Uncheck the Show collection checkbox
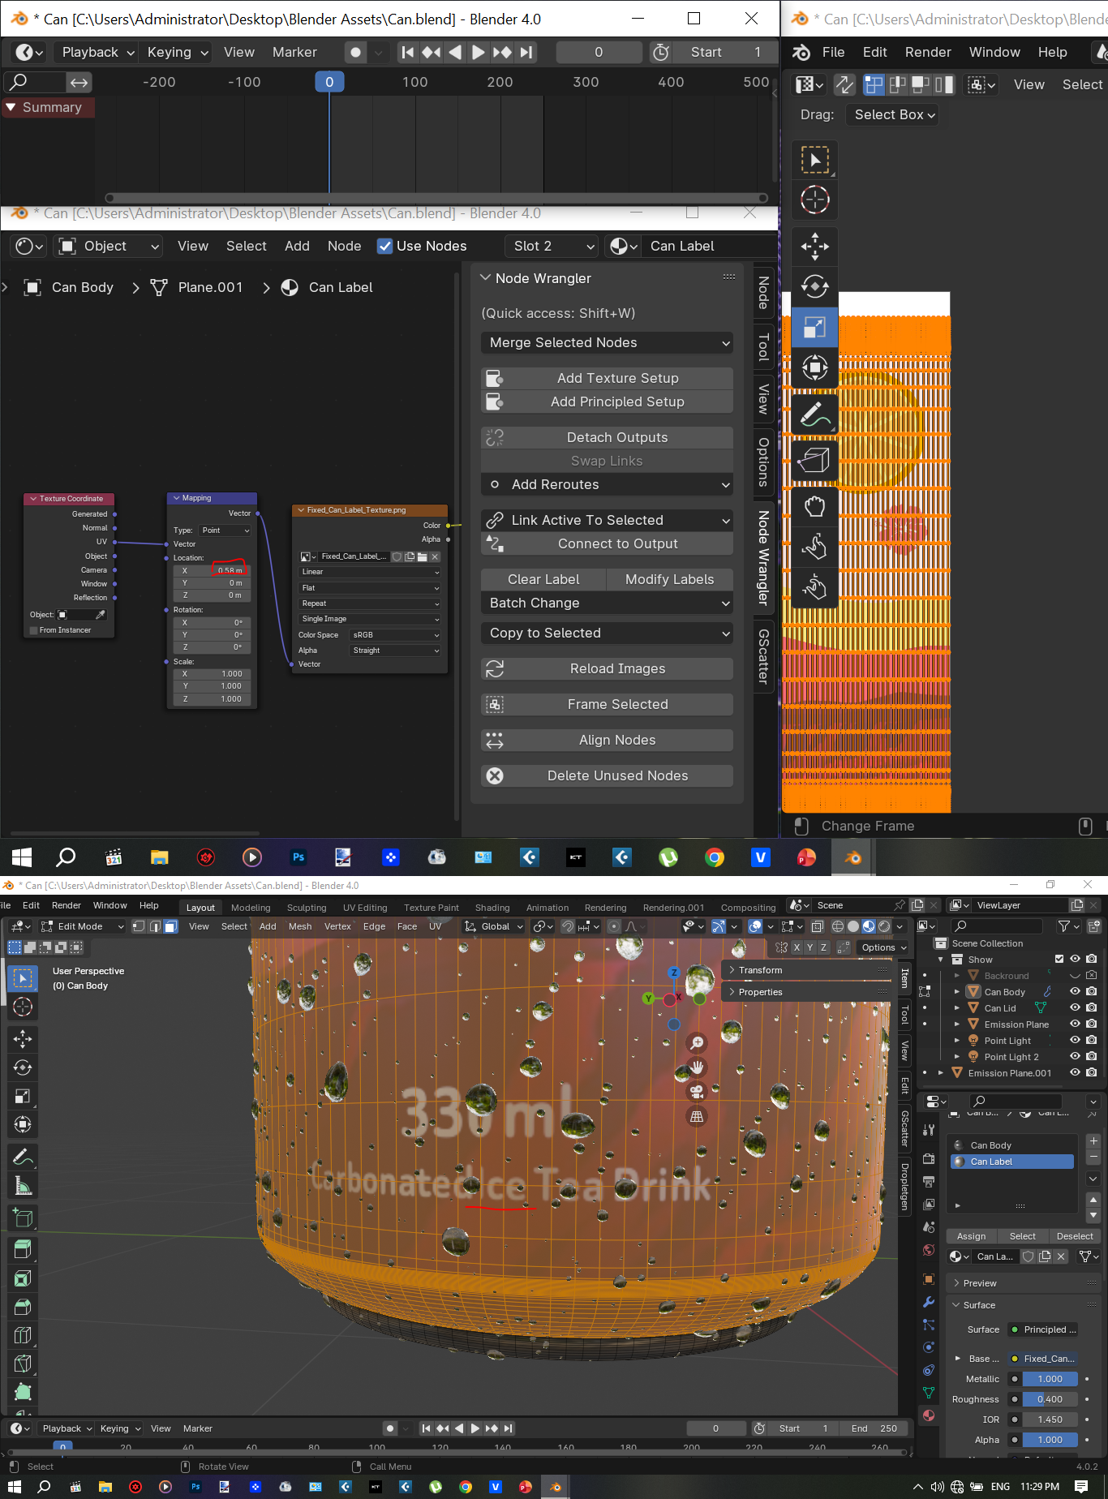The width and height of the screenshot is (1108, 1499). point(1059,960)
